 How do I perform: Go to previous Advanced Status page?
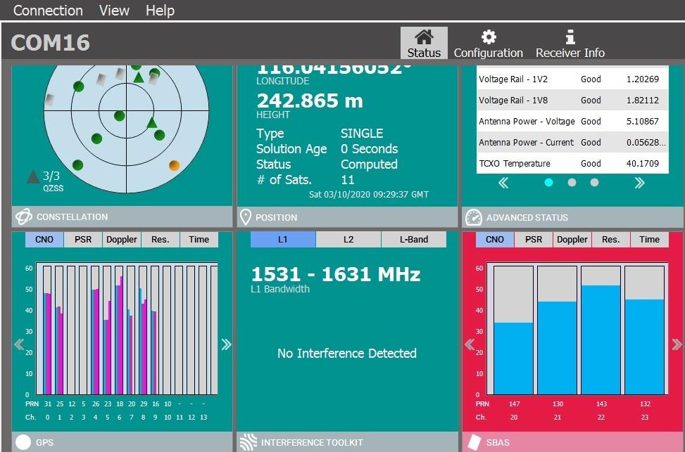click(503, 183)
